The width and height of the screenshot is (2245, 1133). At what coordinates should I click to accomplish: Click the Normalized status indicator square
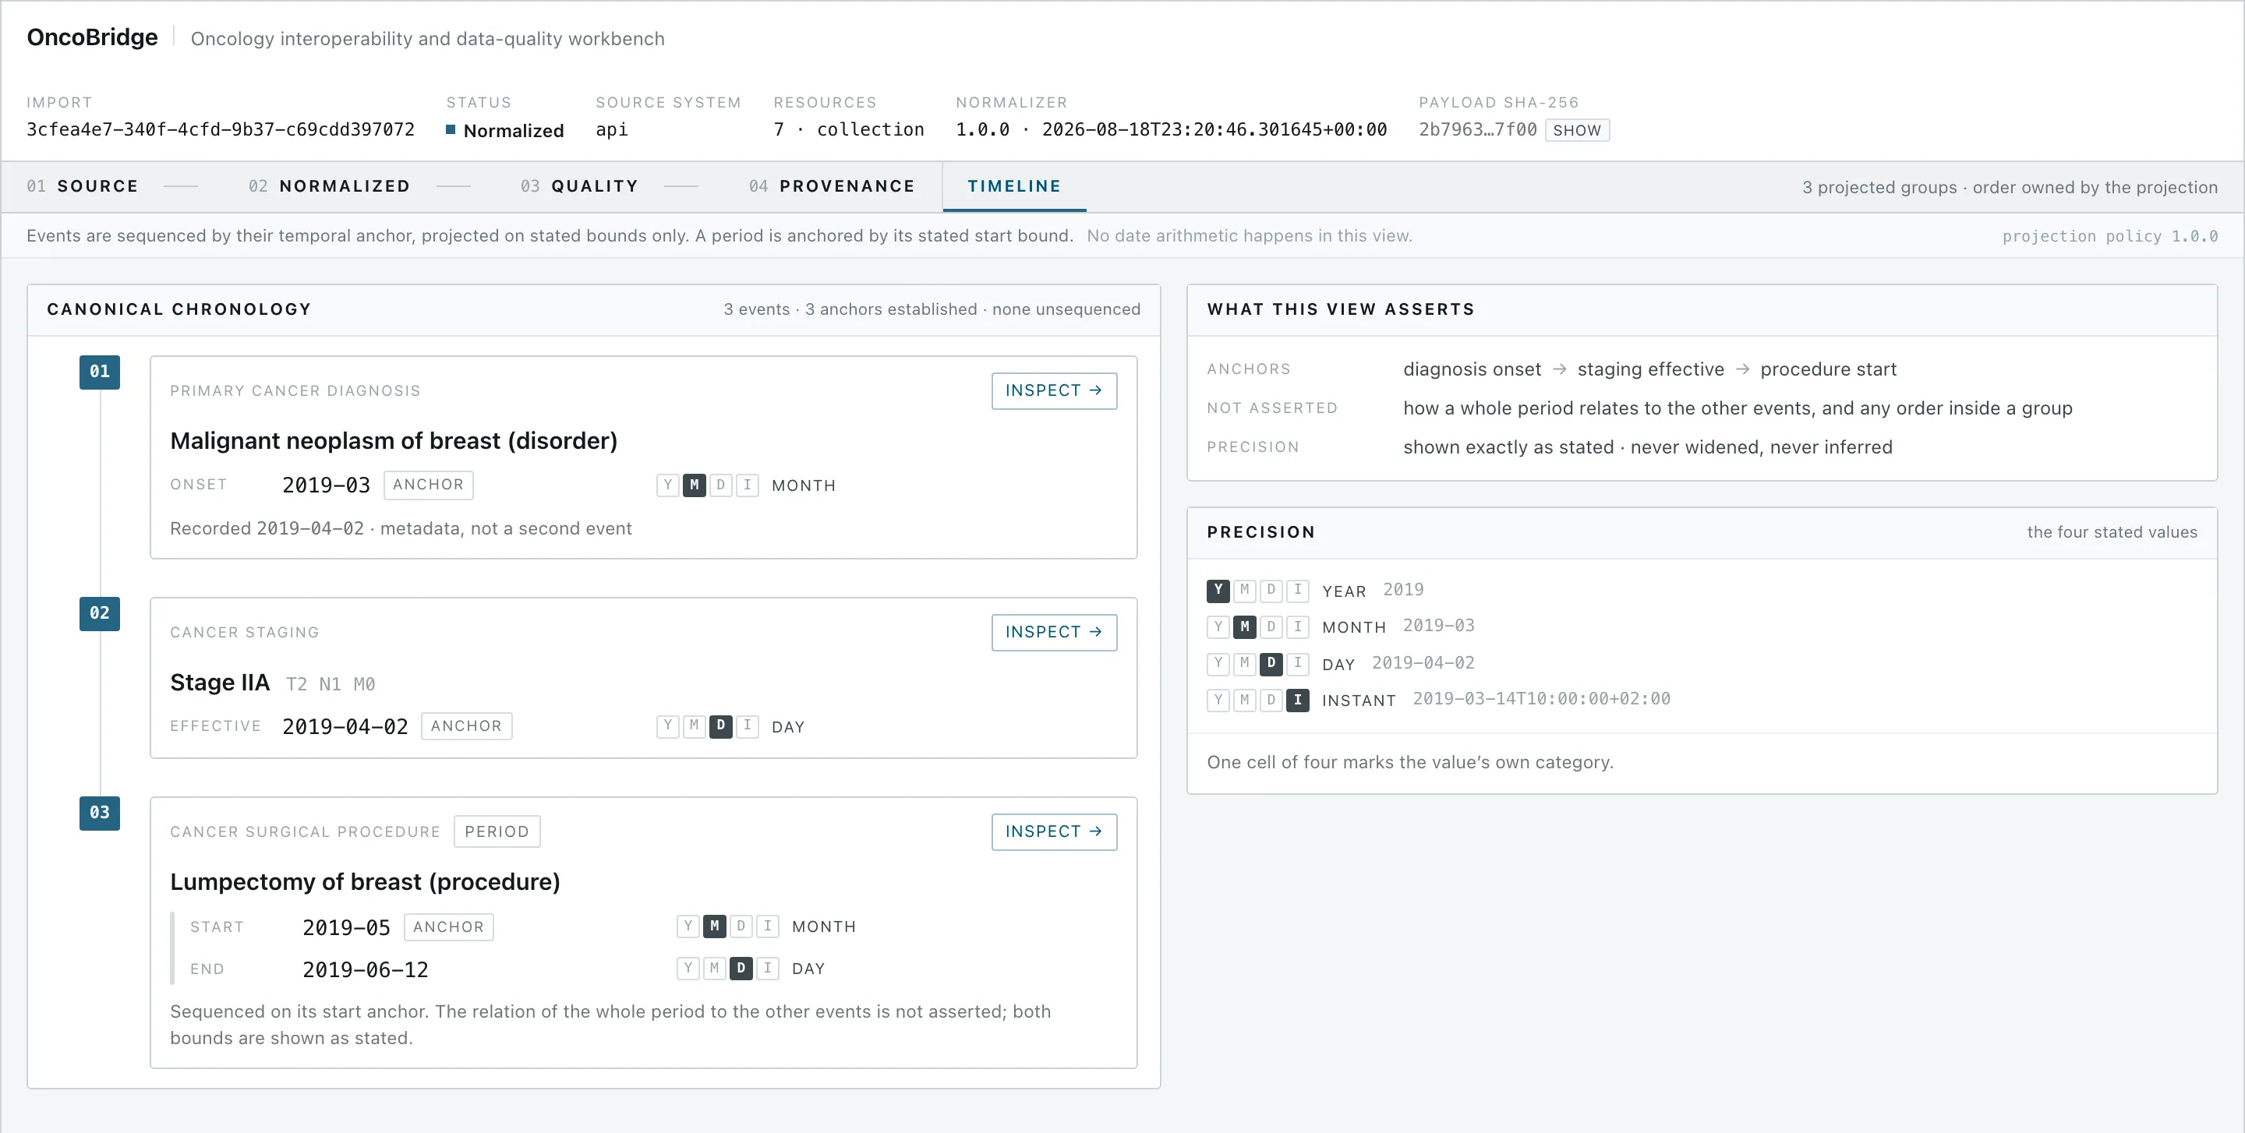pyautogui.click(x=451, y=130)
